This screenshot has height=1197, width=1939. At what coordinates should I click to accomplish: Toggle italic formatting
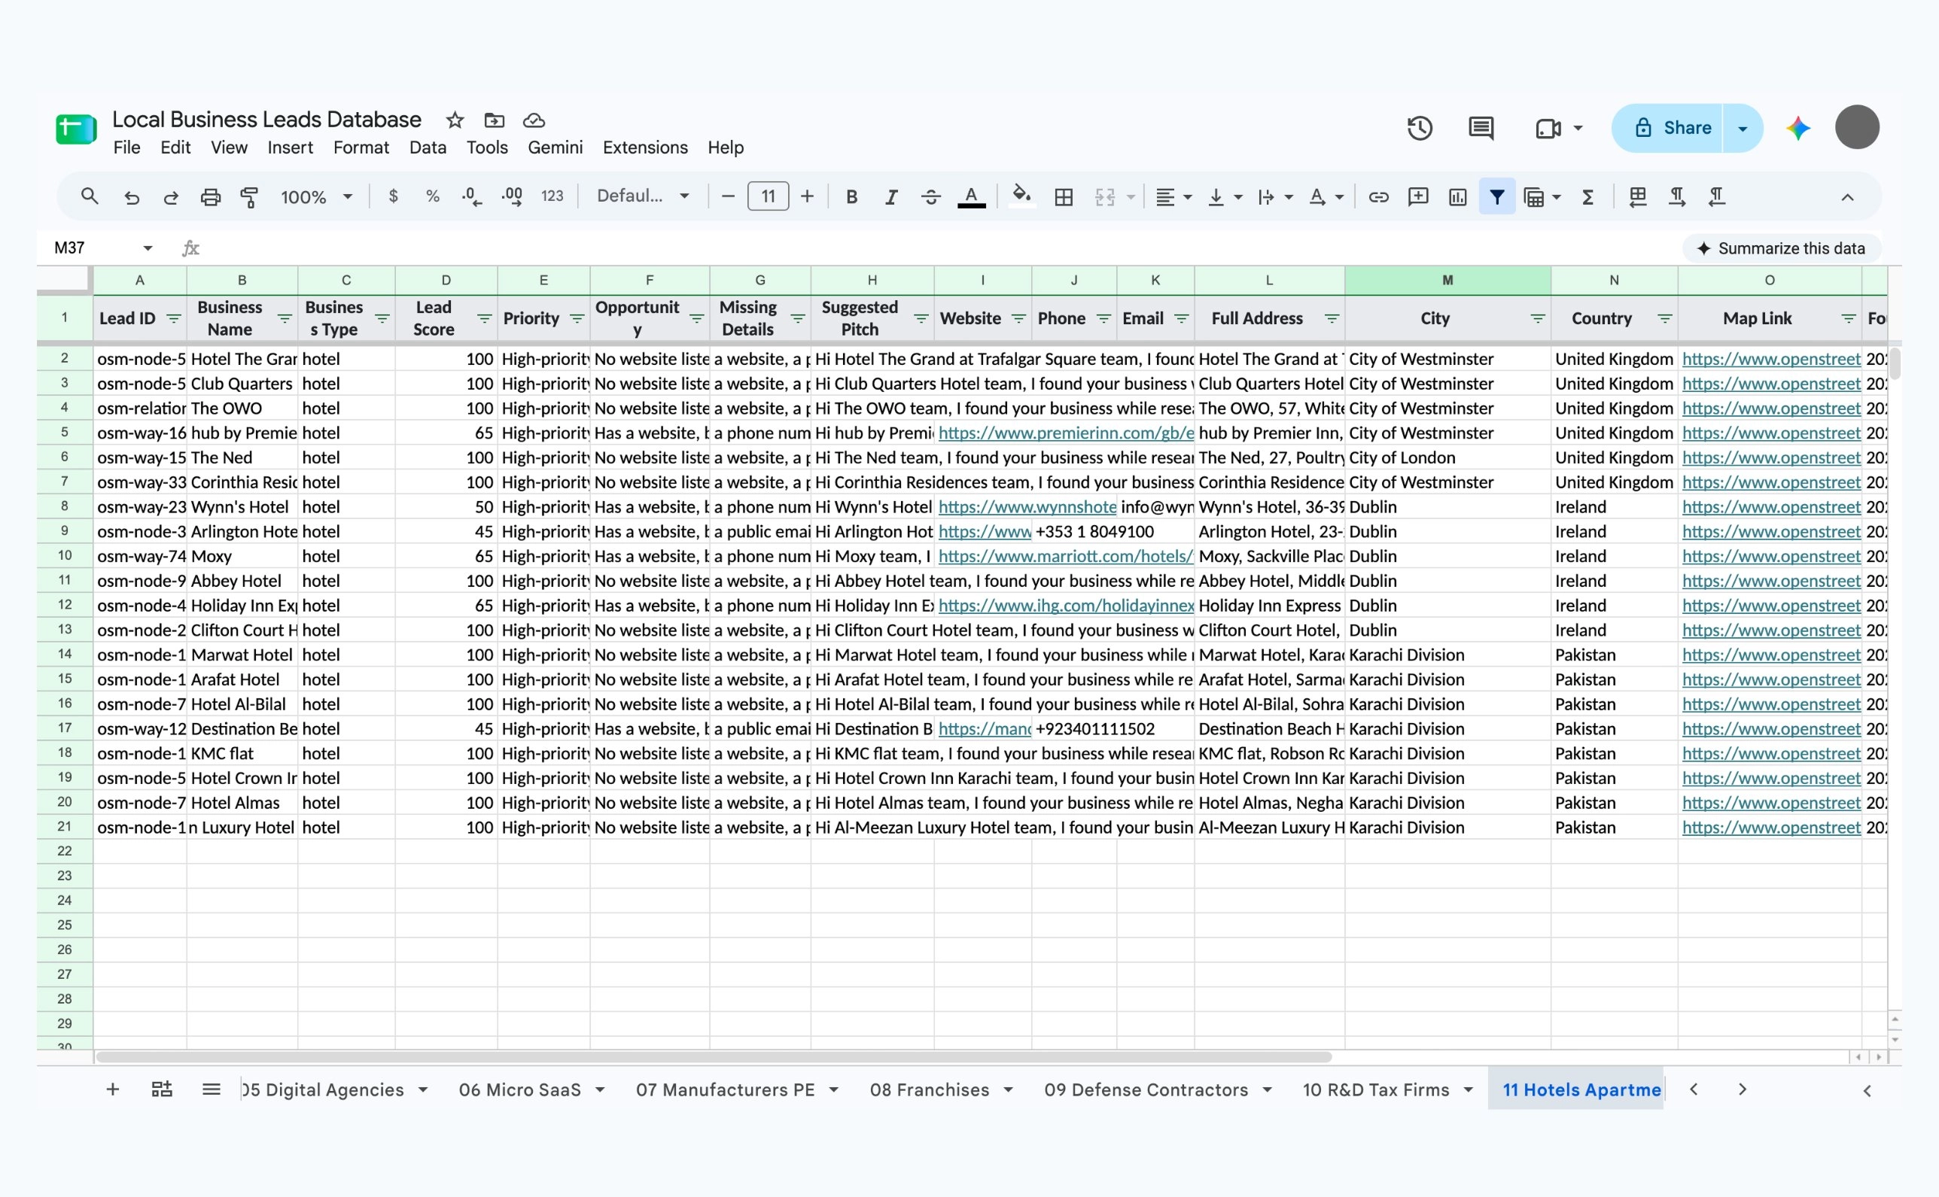891,197
